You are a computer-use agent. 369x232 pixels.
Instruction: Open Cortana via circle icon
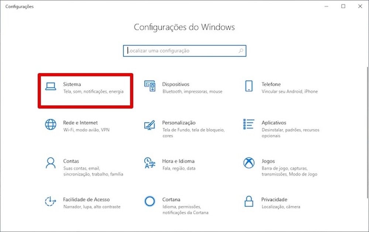150,201
